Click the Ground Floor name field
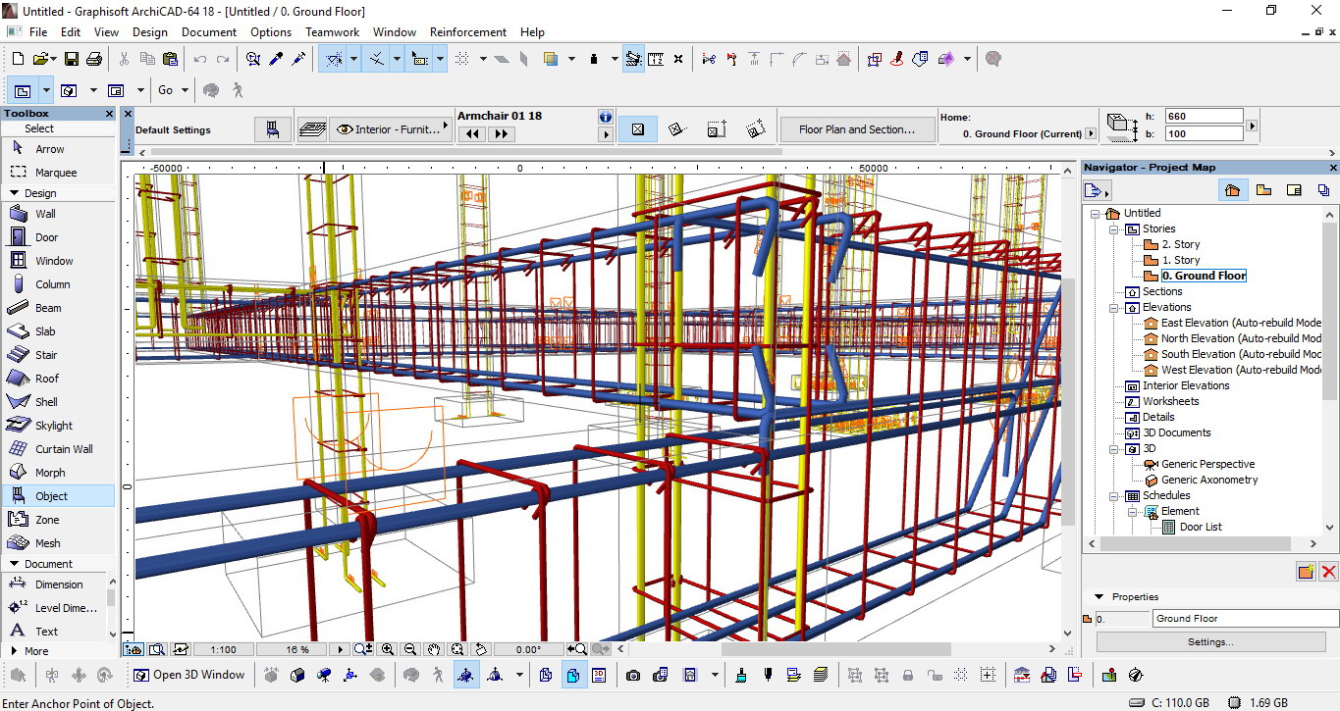Image resolution: width=1340 pixels, height=711 pixels. click(x=1245, y=619)
